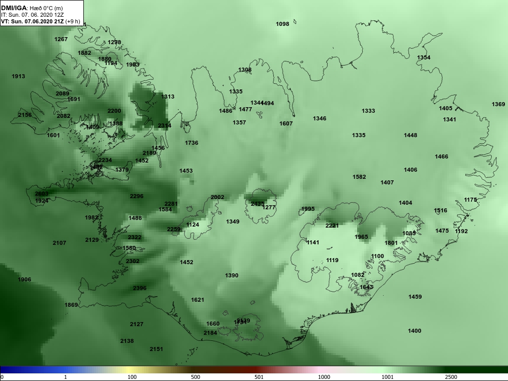This screenshot has width=508, height=381.
Task: Select the 1913 value over the sea
Action: (18, 77)
